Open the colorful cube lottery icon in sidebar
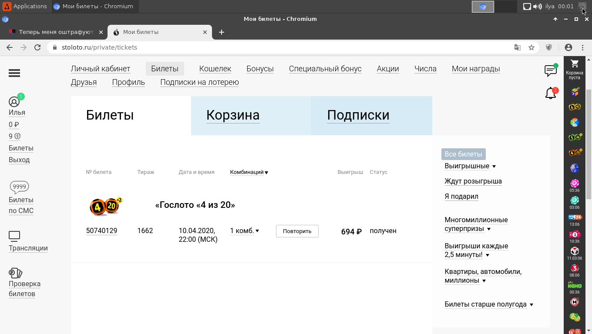The width and height of the screenshot is (592, 334). pyautogui.click(x=575, y=92)
